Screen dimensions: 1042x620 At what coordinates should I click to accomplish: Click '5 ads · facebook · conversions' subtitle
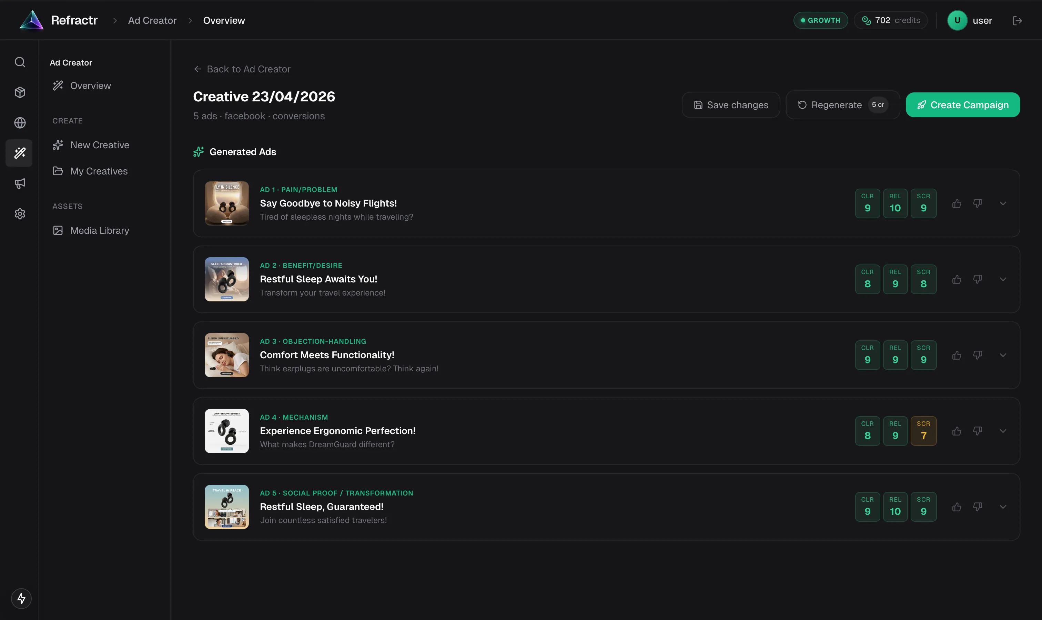point(259,116)
